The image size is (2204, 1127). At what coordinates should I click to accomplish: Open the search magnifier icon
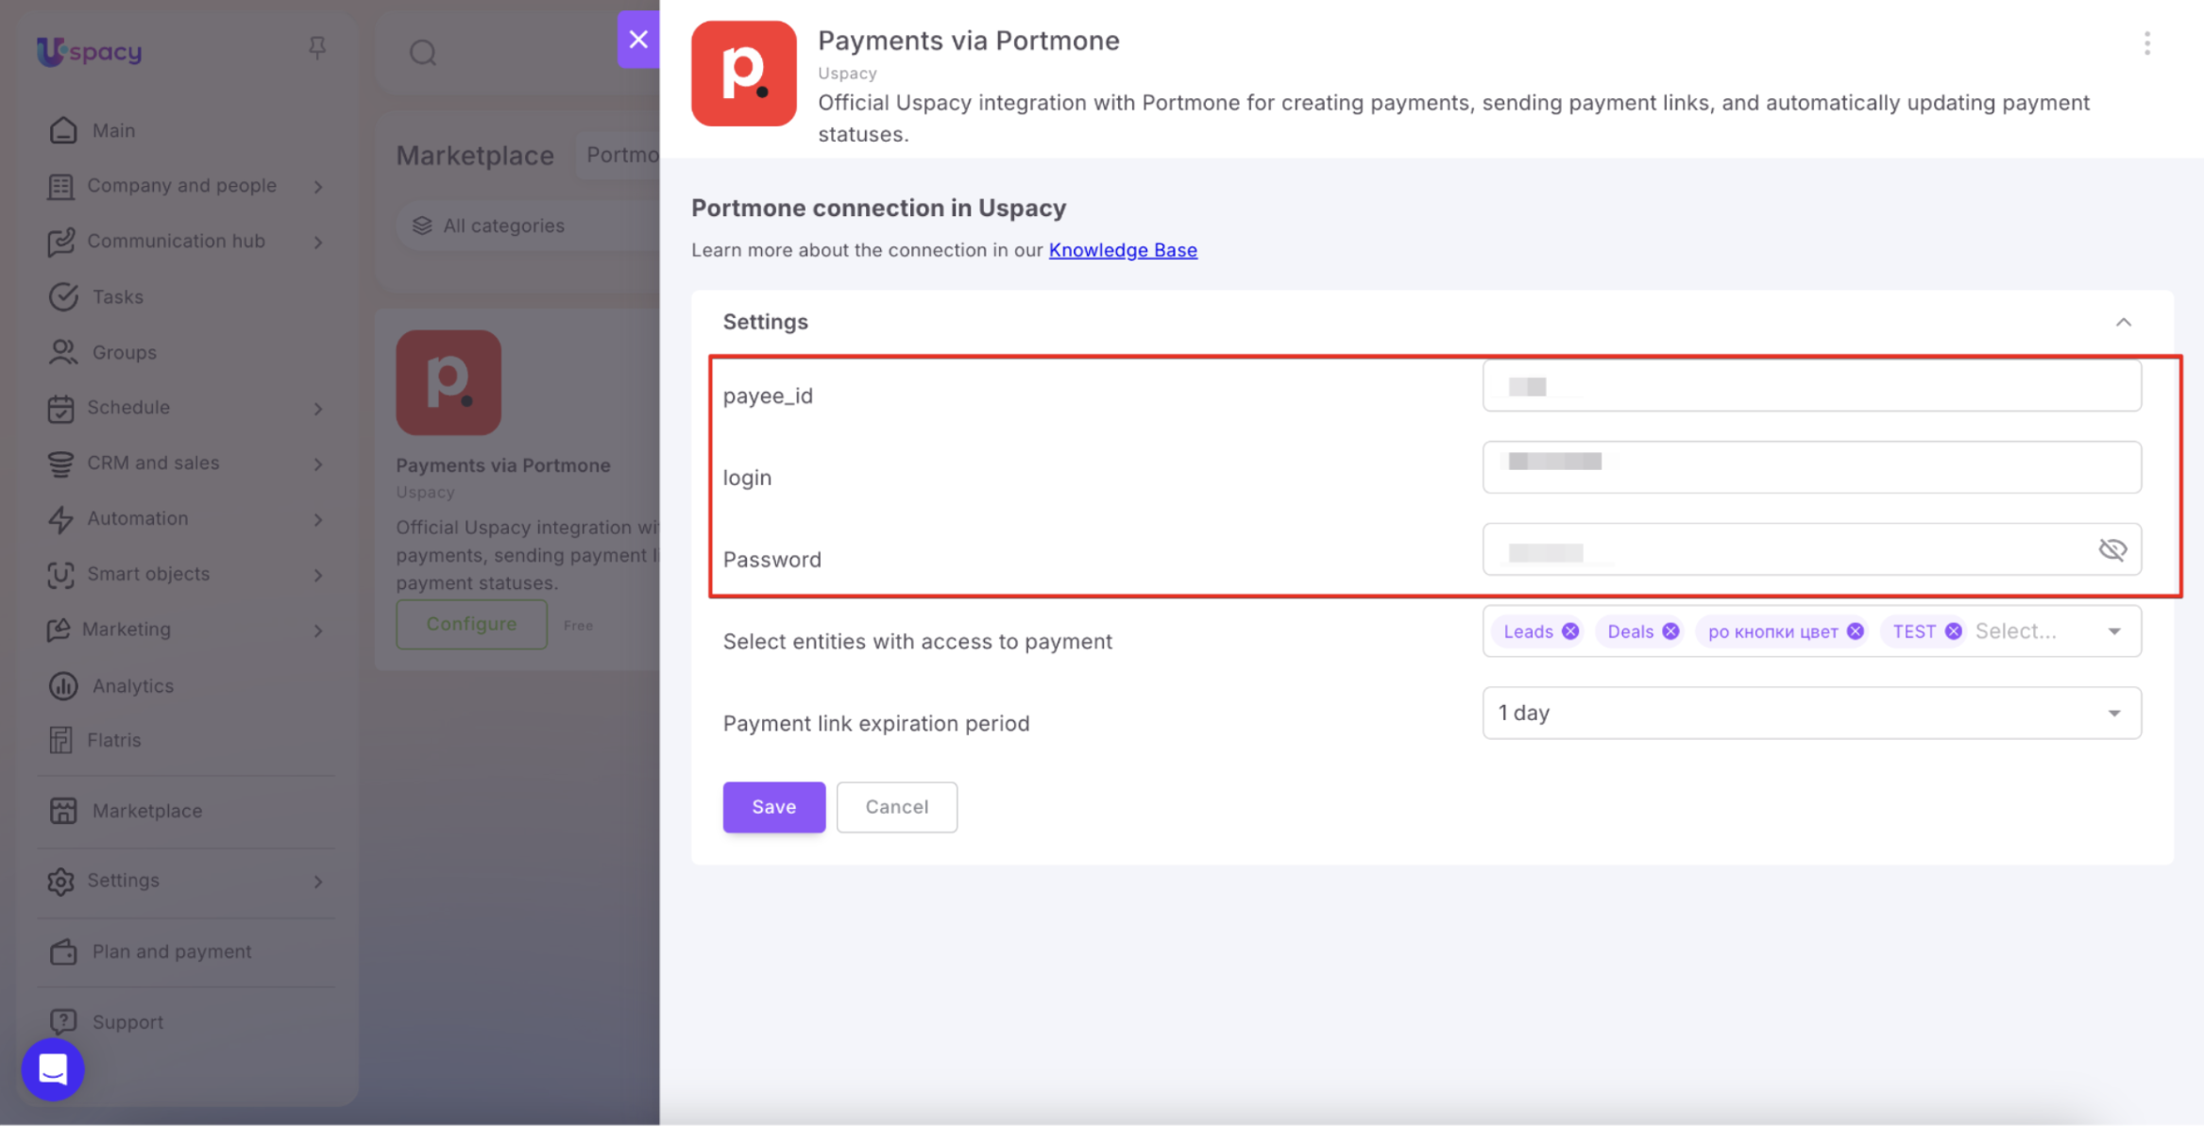pyautogui.click(x=423, y=53)
